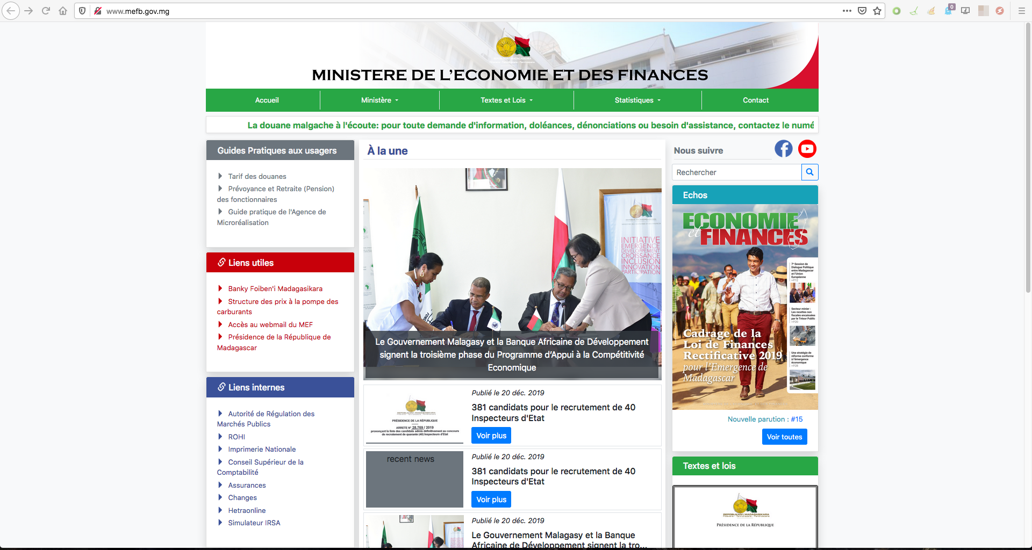Reload the current page
1032x550 pixels.
pyautogui.click(x=46, y=11)
